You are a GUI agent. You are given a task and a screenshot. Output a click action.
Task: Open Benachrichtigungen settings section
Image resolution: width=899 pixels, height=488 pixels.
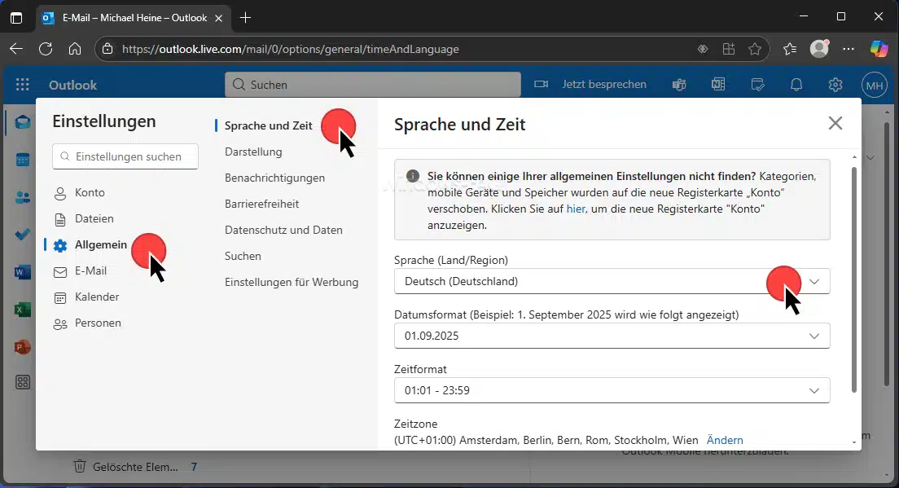pos(274,178)
